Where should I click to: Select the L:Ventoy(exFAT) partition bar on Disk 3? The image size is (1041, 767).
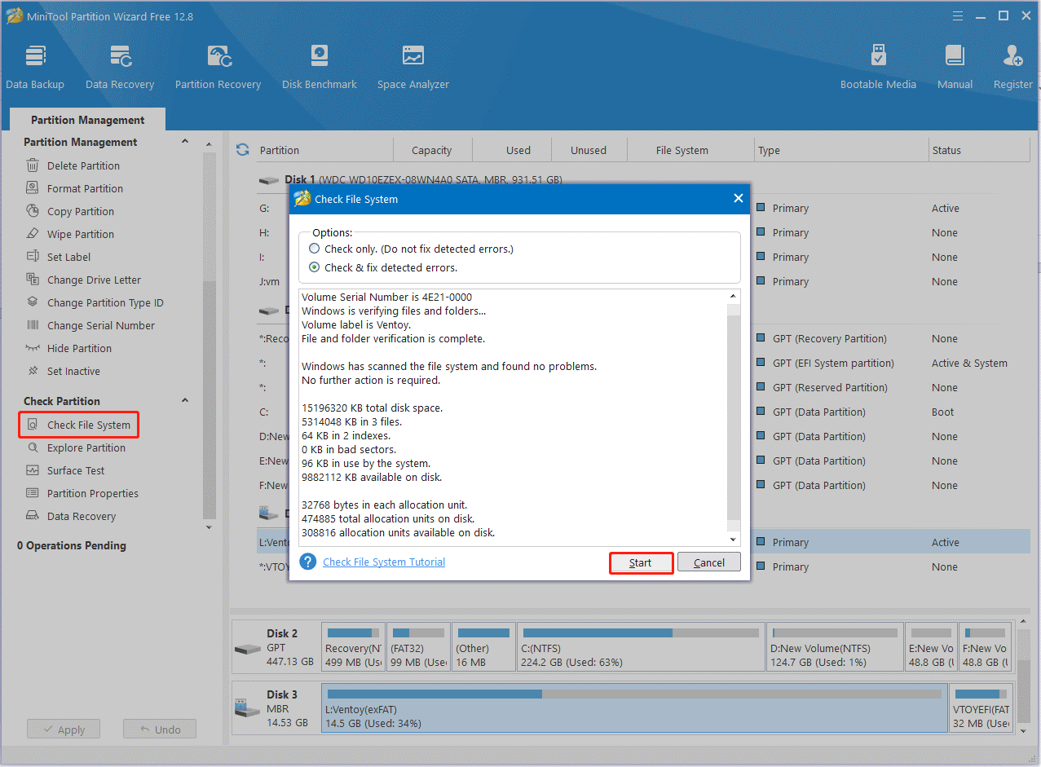click(634, 707)
